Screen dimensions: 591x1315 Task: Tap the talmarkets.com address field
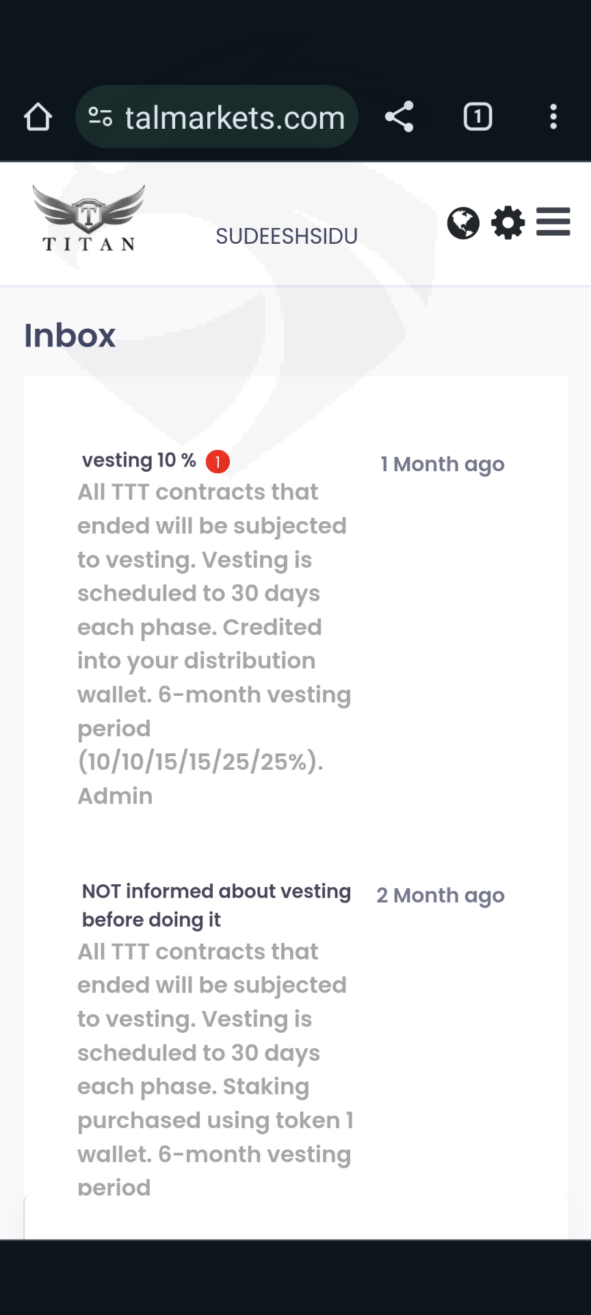[x=235, y=118]
